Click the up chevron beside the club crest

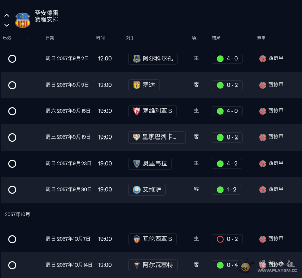7,15
